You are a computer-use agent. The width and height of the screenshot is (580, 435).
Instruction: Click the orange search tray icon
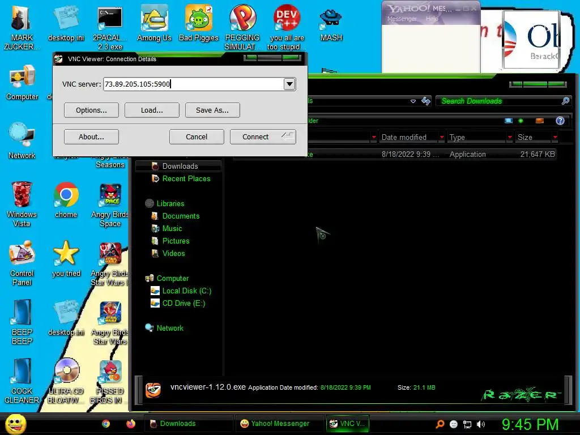pyautogui.click(x=440, y=424)
